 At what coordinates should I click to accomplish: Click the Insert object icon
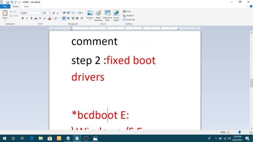pos(116,13)
